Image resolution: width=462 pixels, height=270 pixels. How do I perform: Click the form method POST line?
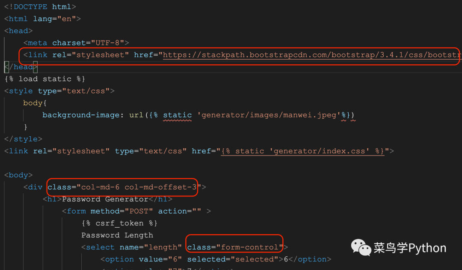click(136, 211)
